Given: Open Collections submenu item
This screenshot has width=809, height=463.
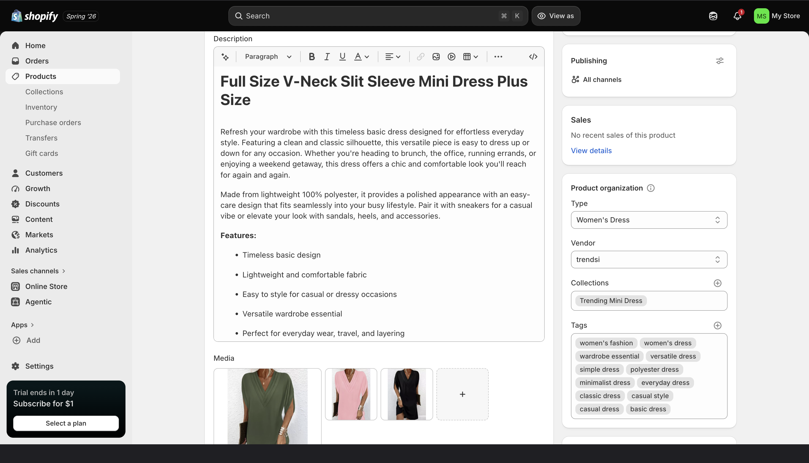Looking at the screenshot, I should point(44,92).
